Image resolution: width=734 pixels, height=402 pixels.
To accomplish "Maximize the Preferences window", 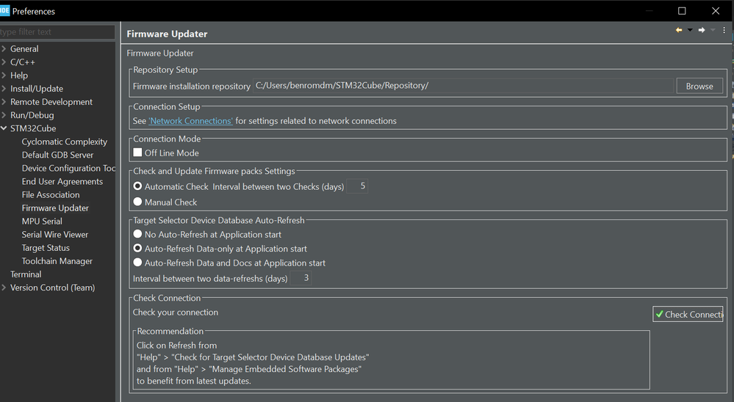I will click(682, 11).
